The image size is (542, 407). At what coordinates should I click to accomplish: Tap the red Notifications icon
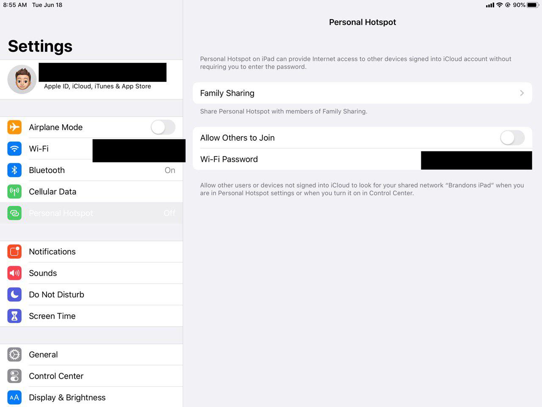(x=14, y=251)
